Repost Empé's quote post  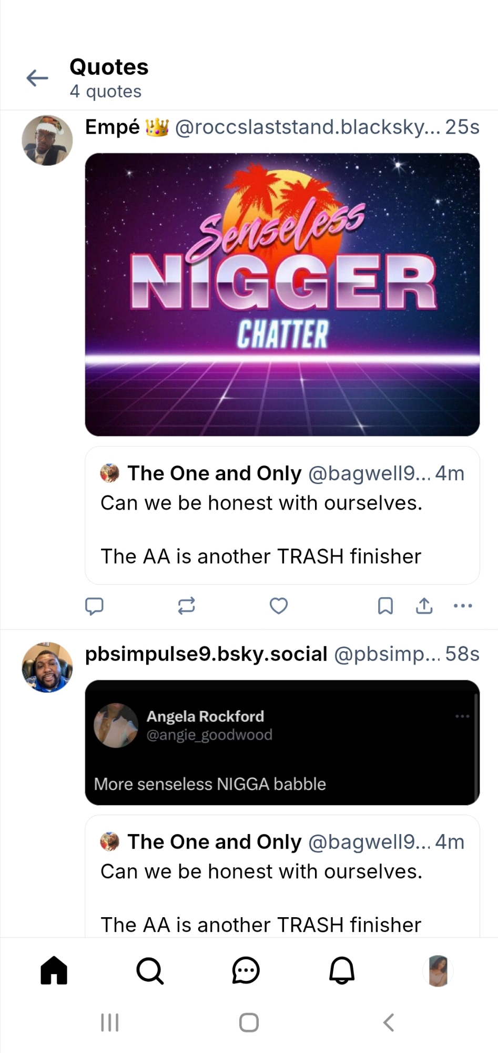(x=186, y=606)
